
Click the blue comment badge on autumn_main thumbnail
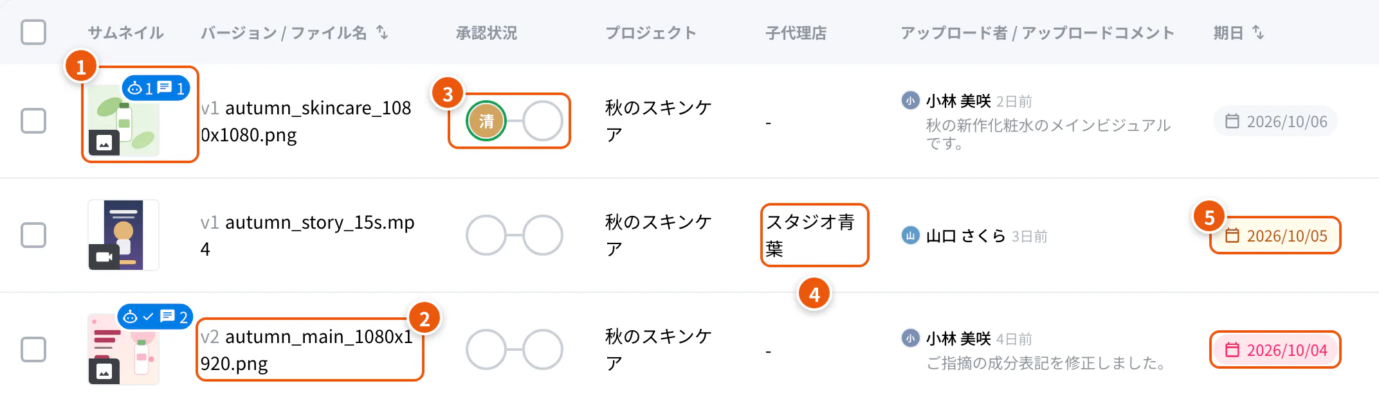pos(155,317)
